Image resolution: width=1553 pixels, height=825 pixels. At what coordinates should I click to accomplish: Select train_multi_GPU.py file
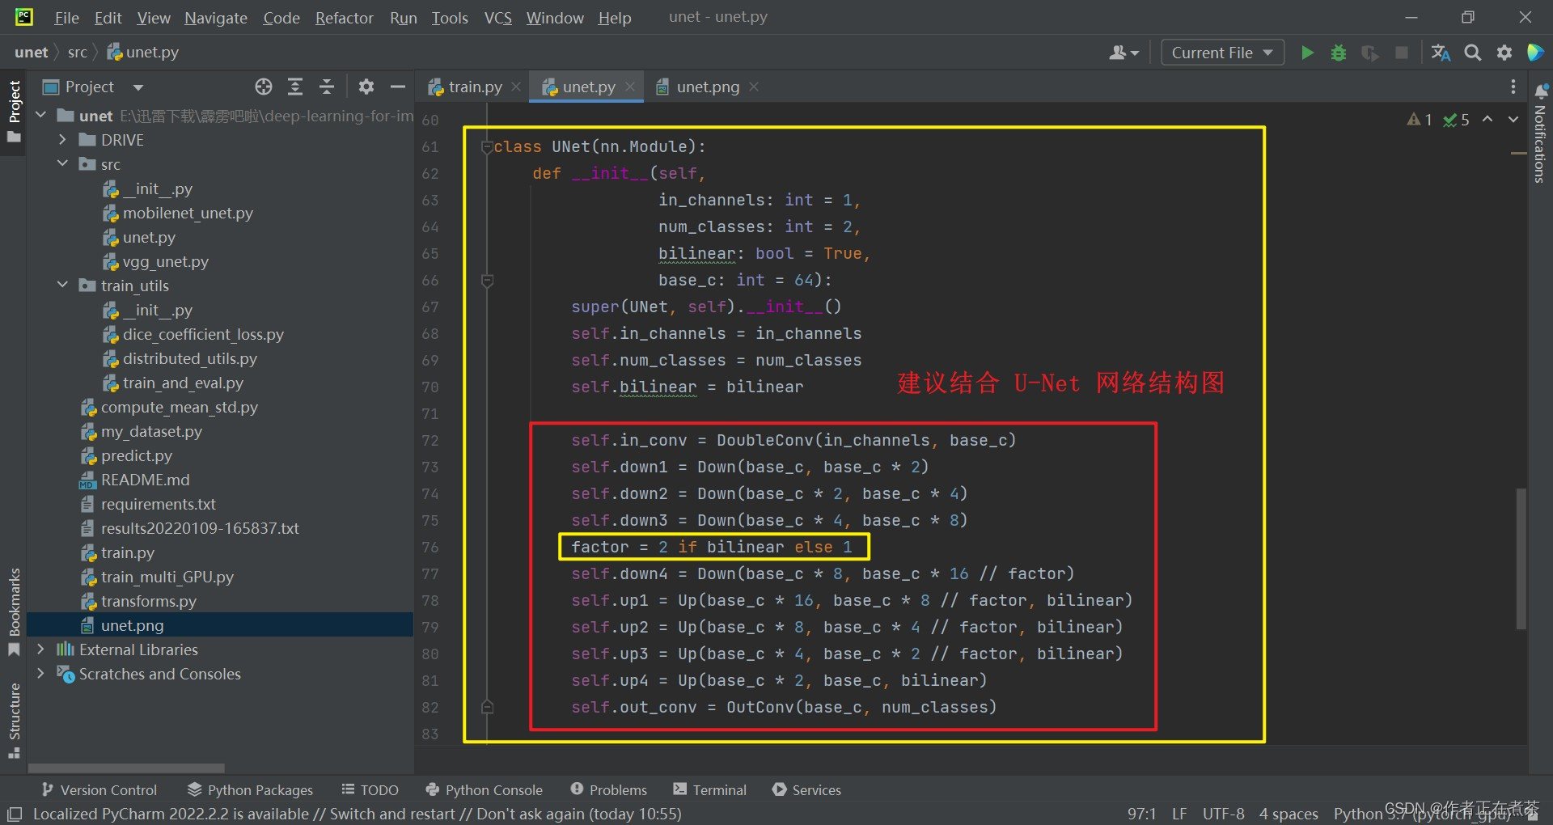pyautogui.click(x=167, y=577)
